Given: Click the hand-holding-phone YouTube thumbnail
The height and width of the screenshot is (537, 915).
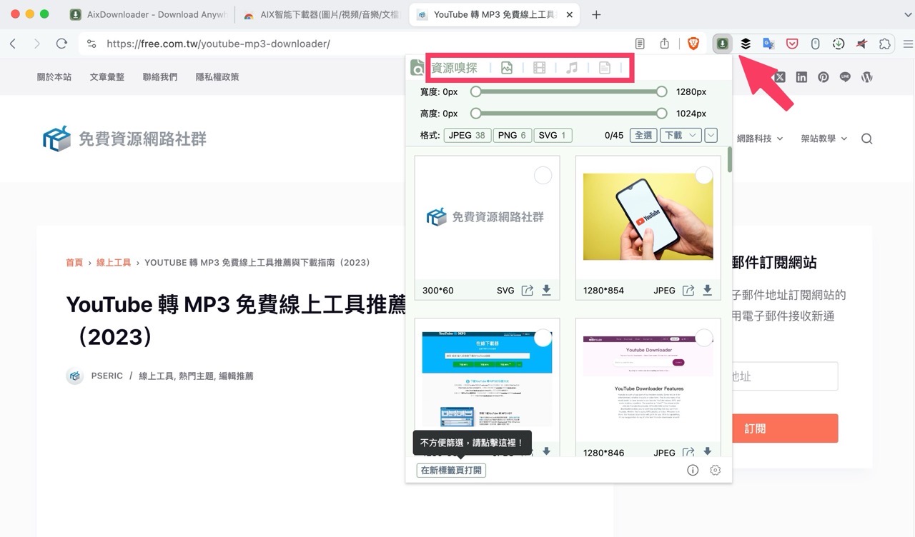Looking at the screenshot, I should tap(648, 217).
